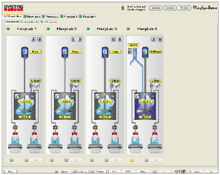Switch to the FlexyLab 2 tab

[51, 17]
